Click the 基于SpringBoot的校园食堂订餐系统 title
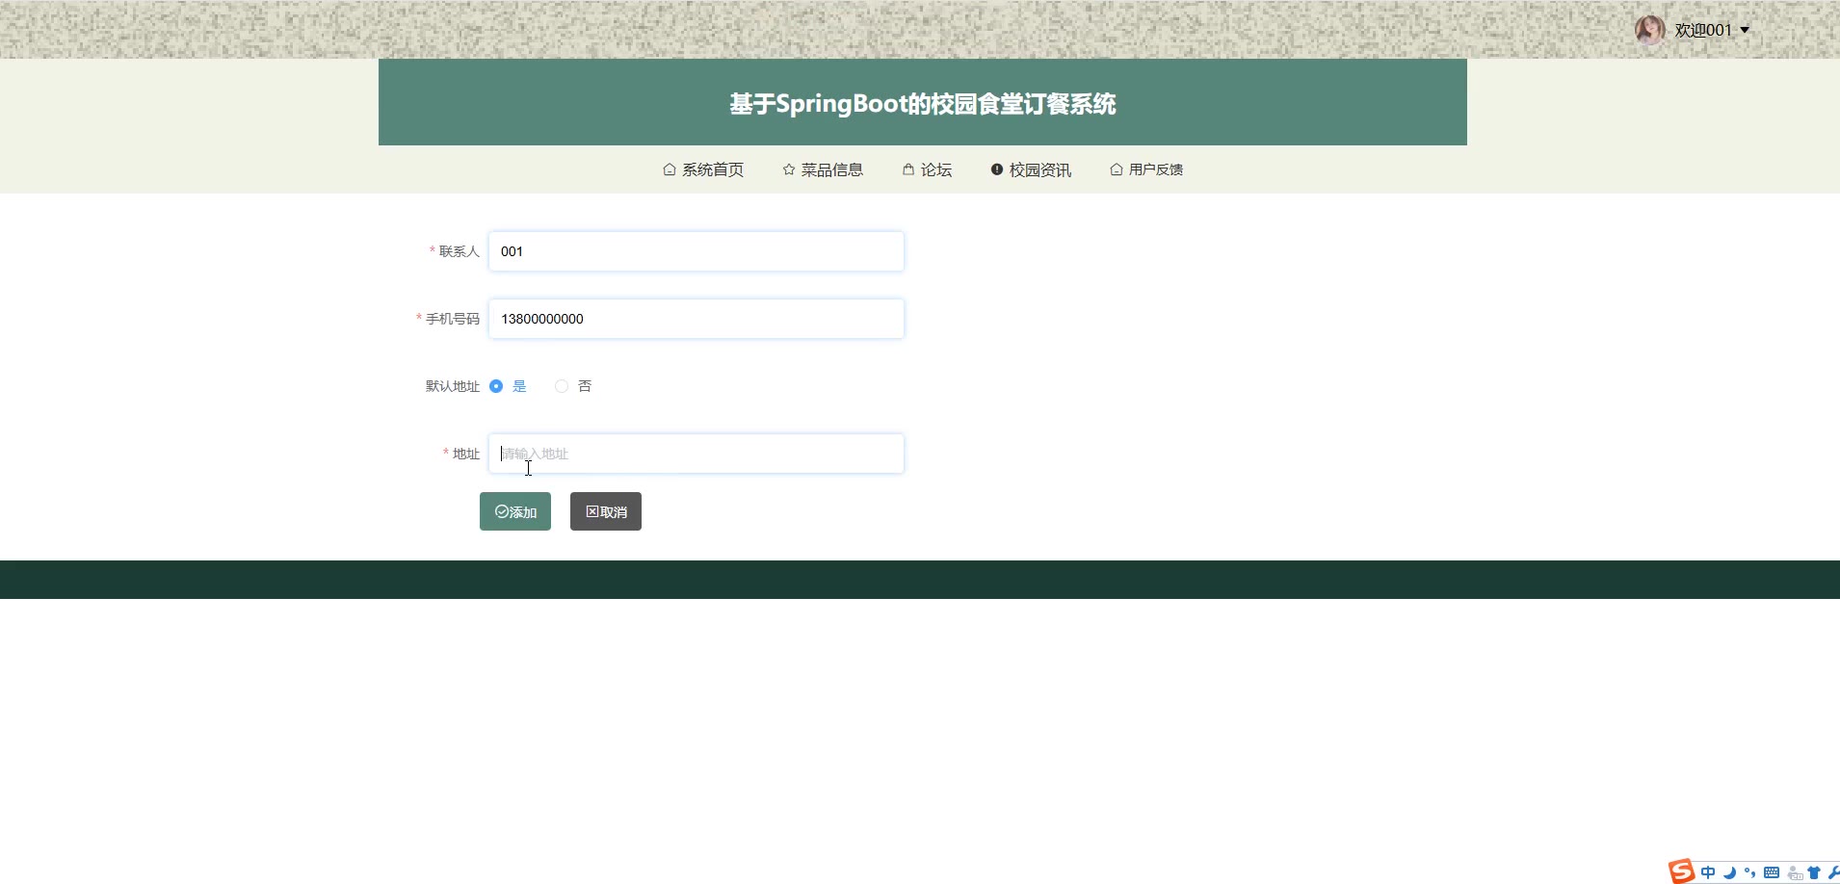This screenshot has width=1840, height=884. [923, 104]
